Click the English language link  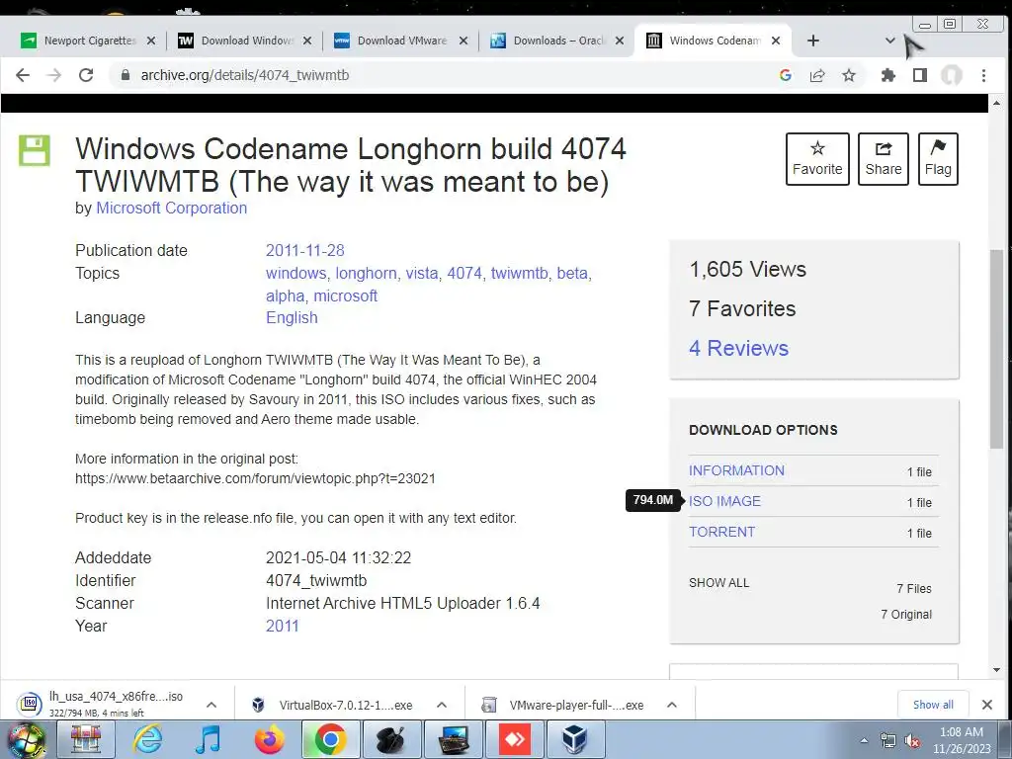pos(292,317)
